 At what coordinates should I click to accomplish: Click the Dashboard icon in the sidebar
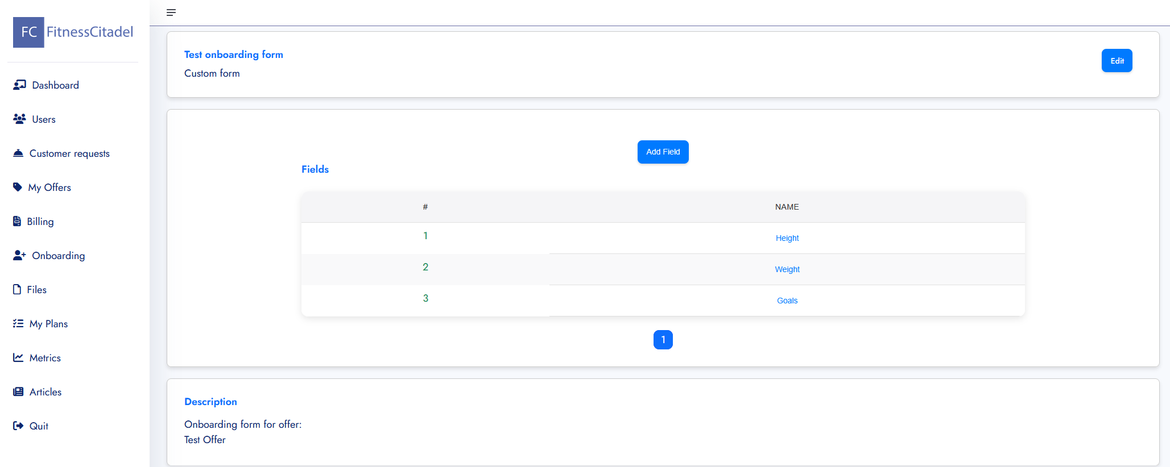tap(19, 85)
